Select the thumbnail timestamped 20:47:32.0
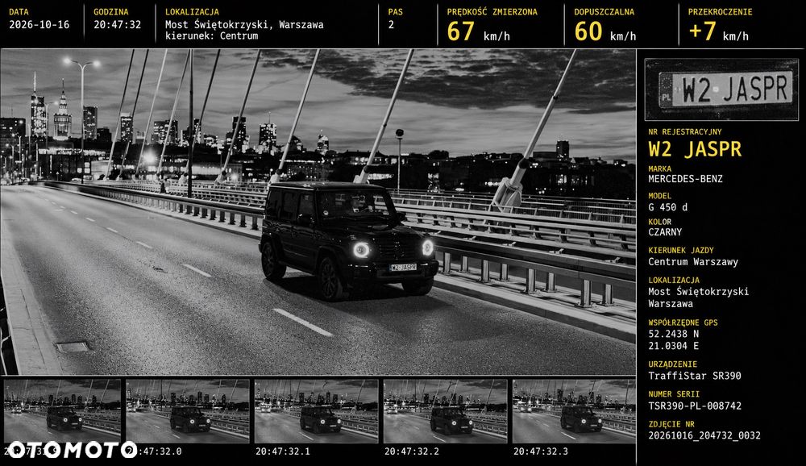 click(188, 411)
